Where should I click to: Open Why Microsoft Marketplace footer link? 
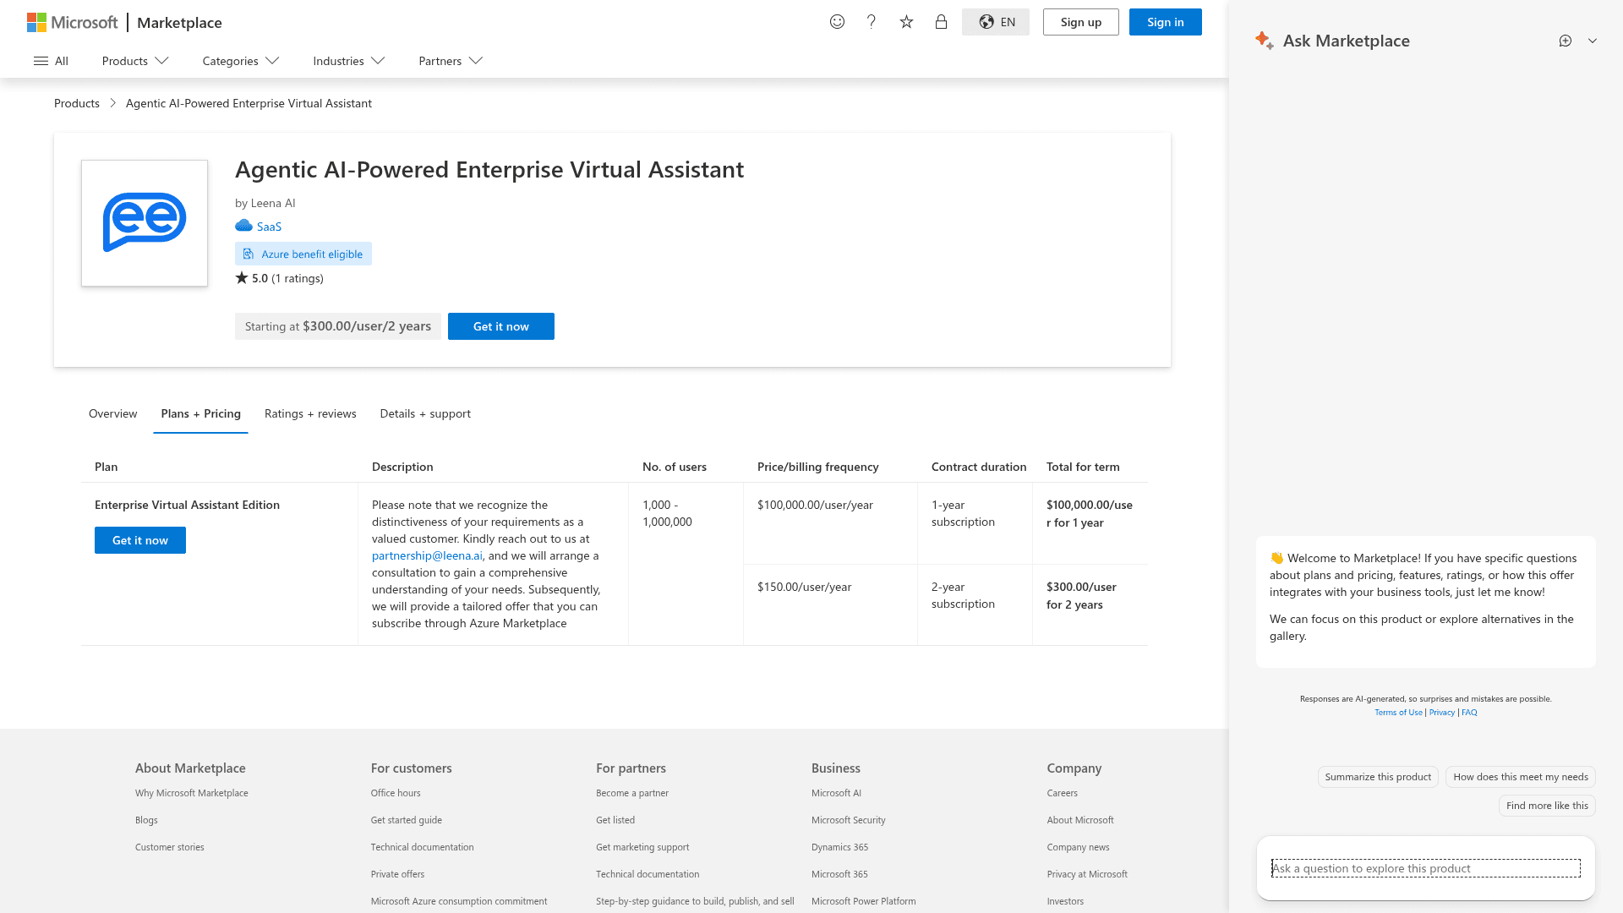192,793
